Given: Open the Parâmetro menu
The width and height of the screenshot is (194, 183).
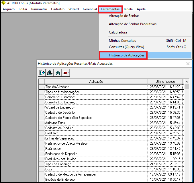Looking at the screenshot, I should pyautogui.click(x=39, y=9).
